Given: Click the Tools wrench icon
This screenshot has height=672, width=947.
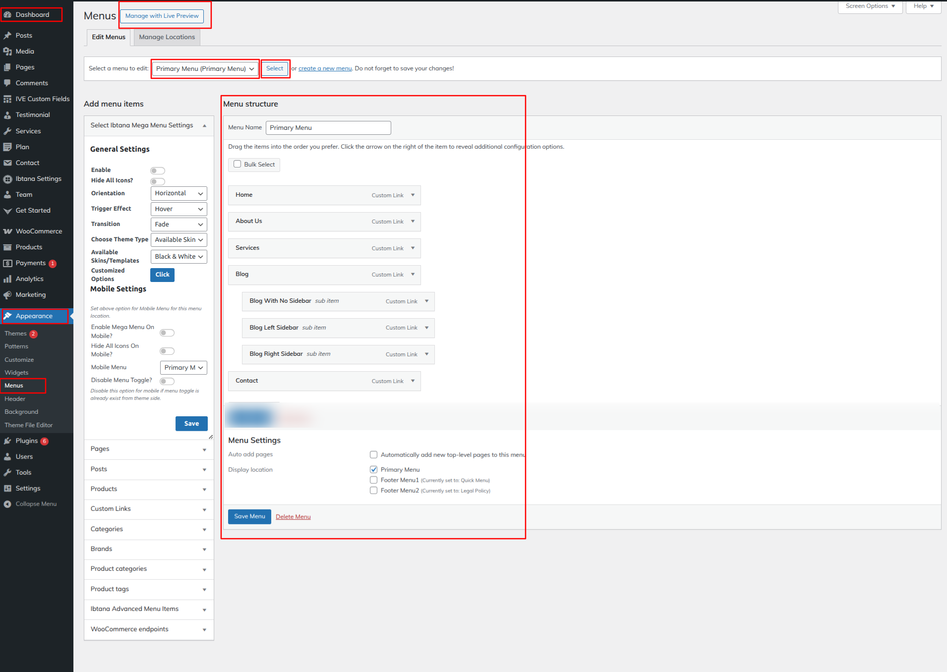Looking at the screenshot, I should pyautogui.click(x=7, y=473).
